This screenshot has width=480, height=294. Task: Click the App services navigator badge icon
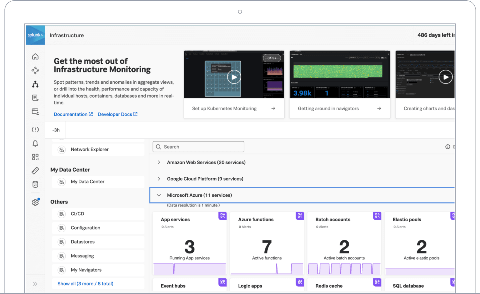(x=223, y=216)
